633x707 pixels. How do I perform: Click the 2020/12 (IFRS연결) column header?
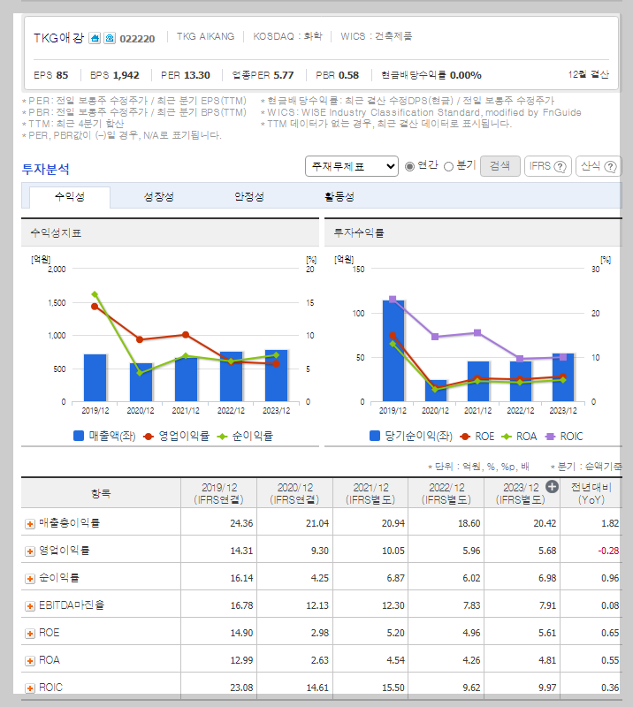click(x=294, y=493)
